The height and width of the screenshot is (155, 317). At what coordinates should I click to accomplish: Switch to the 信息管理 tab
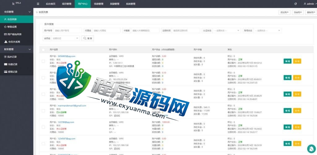click(x=98, y=4)
